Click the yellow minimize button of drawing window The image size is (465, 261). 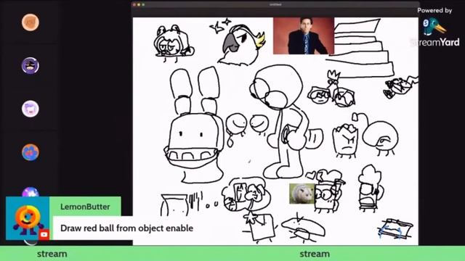pyautogui.click(x=139, y=4)
